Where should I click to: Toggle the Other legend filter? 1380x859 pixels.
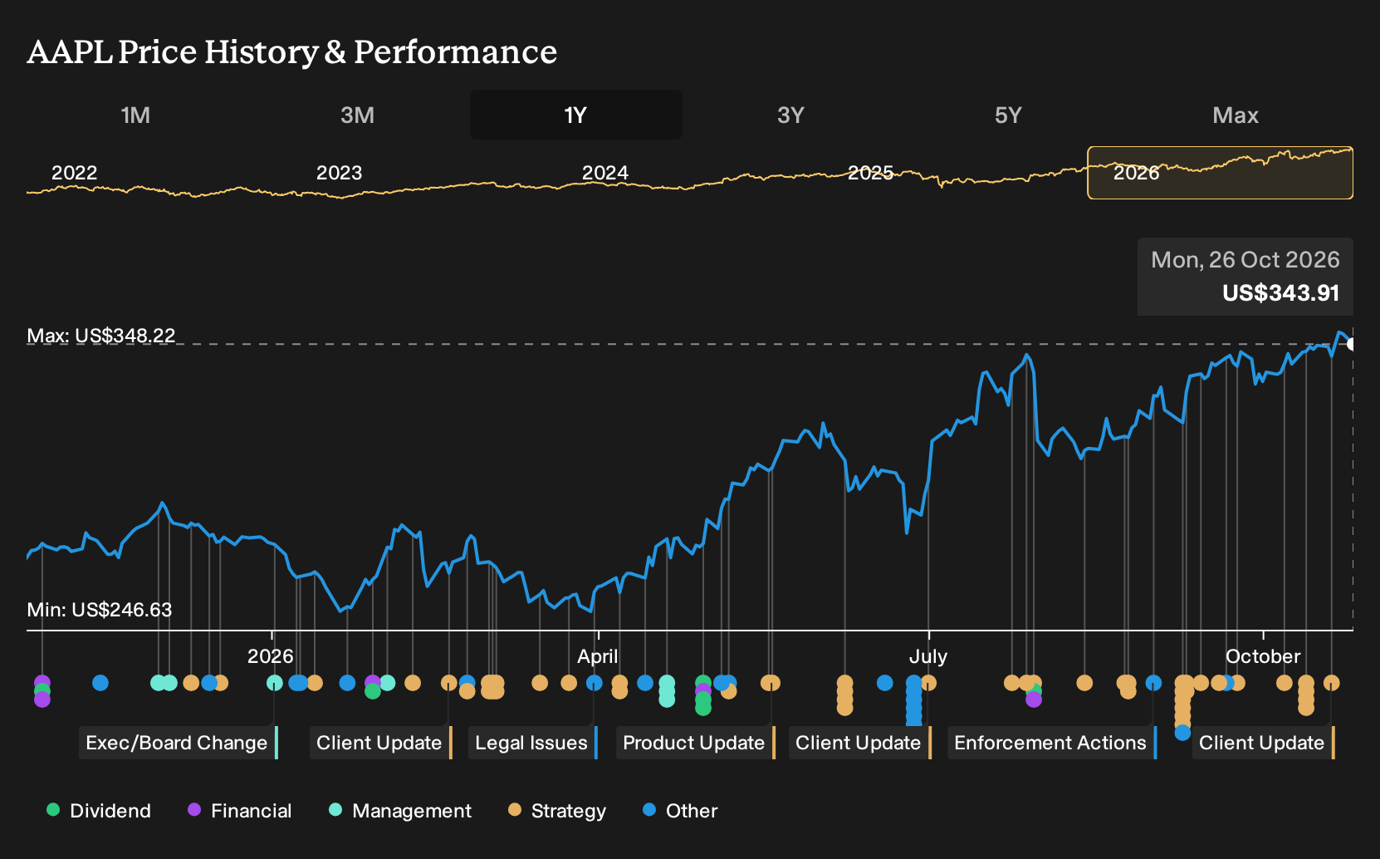(680, 811)
